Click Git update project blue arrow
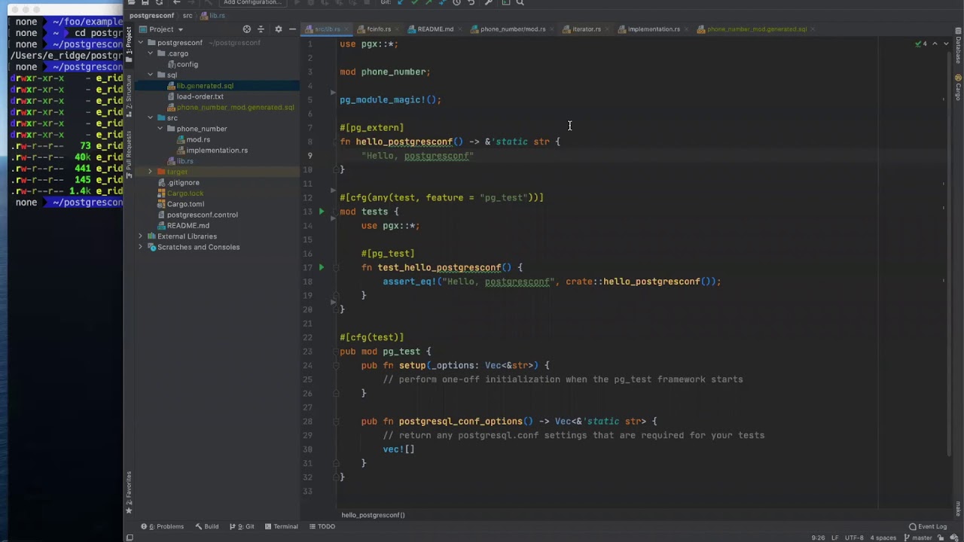Image resolution: width=964 pixels, height=542 pixels. point(400,3)
